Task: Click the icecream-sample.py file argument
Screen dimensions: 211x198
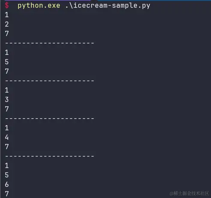Action: click(x=108, y=6)
